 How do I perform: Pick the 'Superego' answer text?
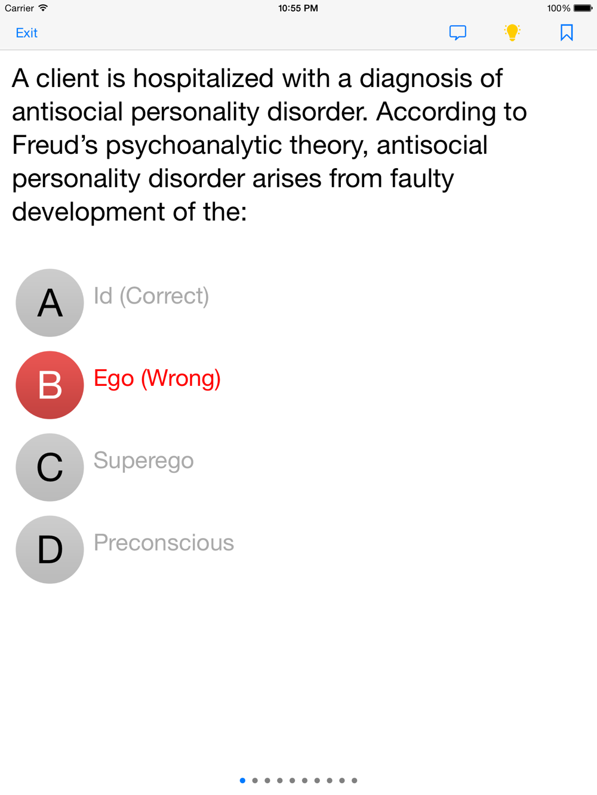(x=143, y=460)
